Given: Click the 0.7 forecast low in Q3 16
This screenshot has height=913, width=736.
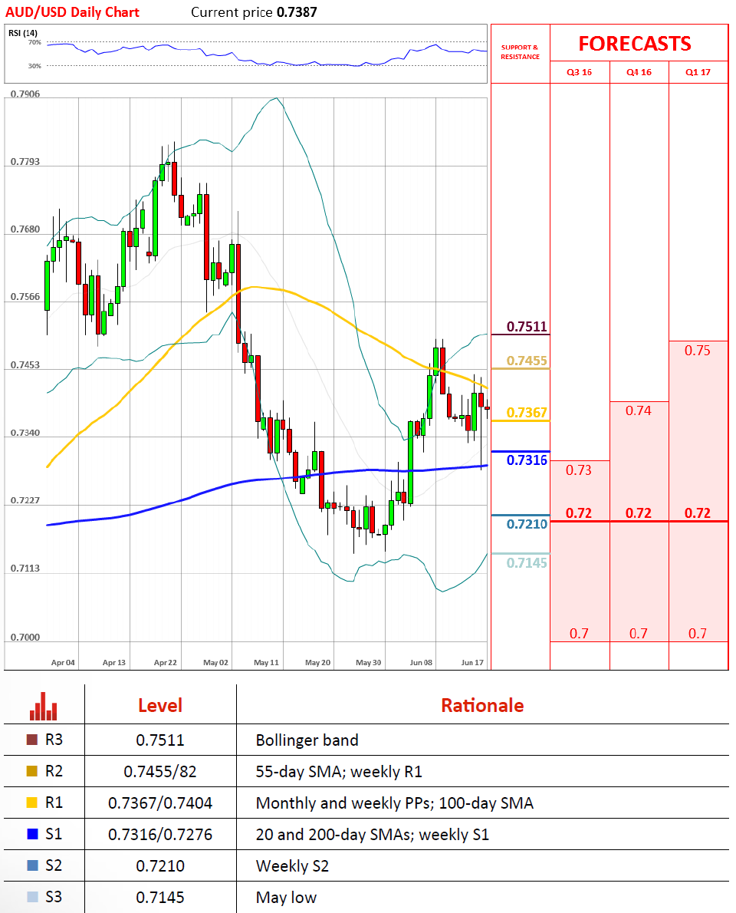Looking at the screenshot, I should coord(579,634).
